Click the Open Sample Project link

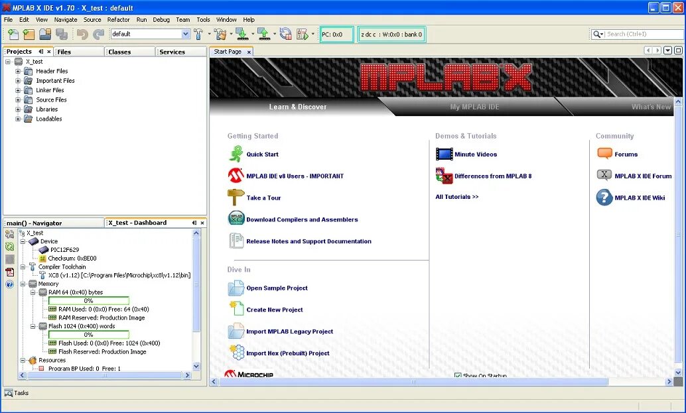277,288
